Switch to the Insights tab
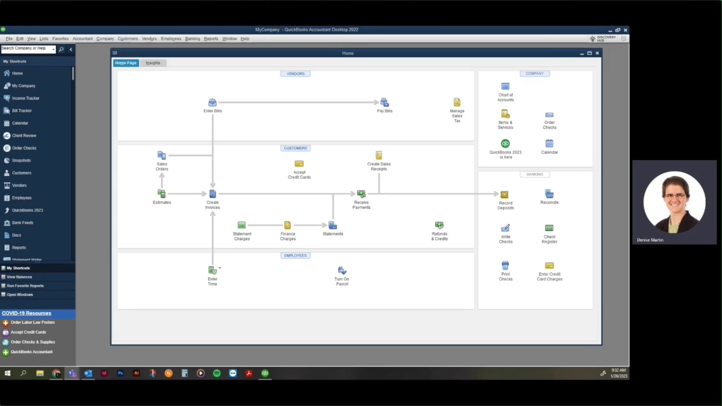 153,63
